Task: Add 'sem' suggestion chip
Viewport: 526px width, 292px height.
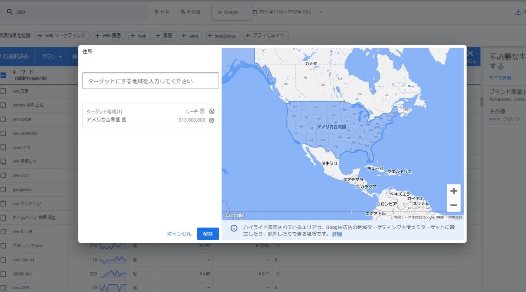Action: [x=191, y=35]
